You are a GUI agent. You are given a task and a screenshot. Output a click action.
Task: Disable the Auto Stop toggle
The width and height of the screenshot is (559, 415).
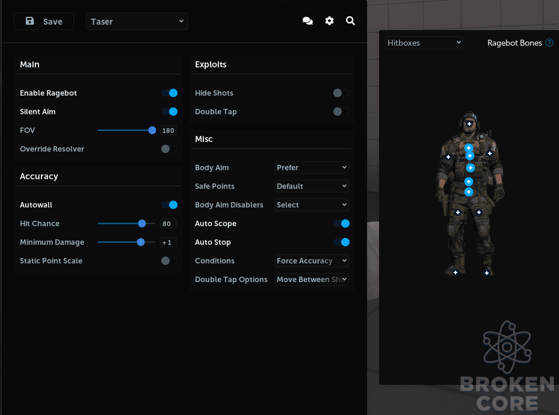(x=342, y=242)
